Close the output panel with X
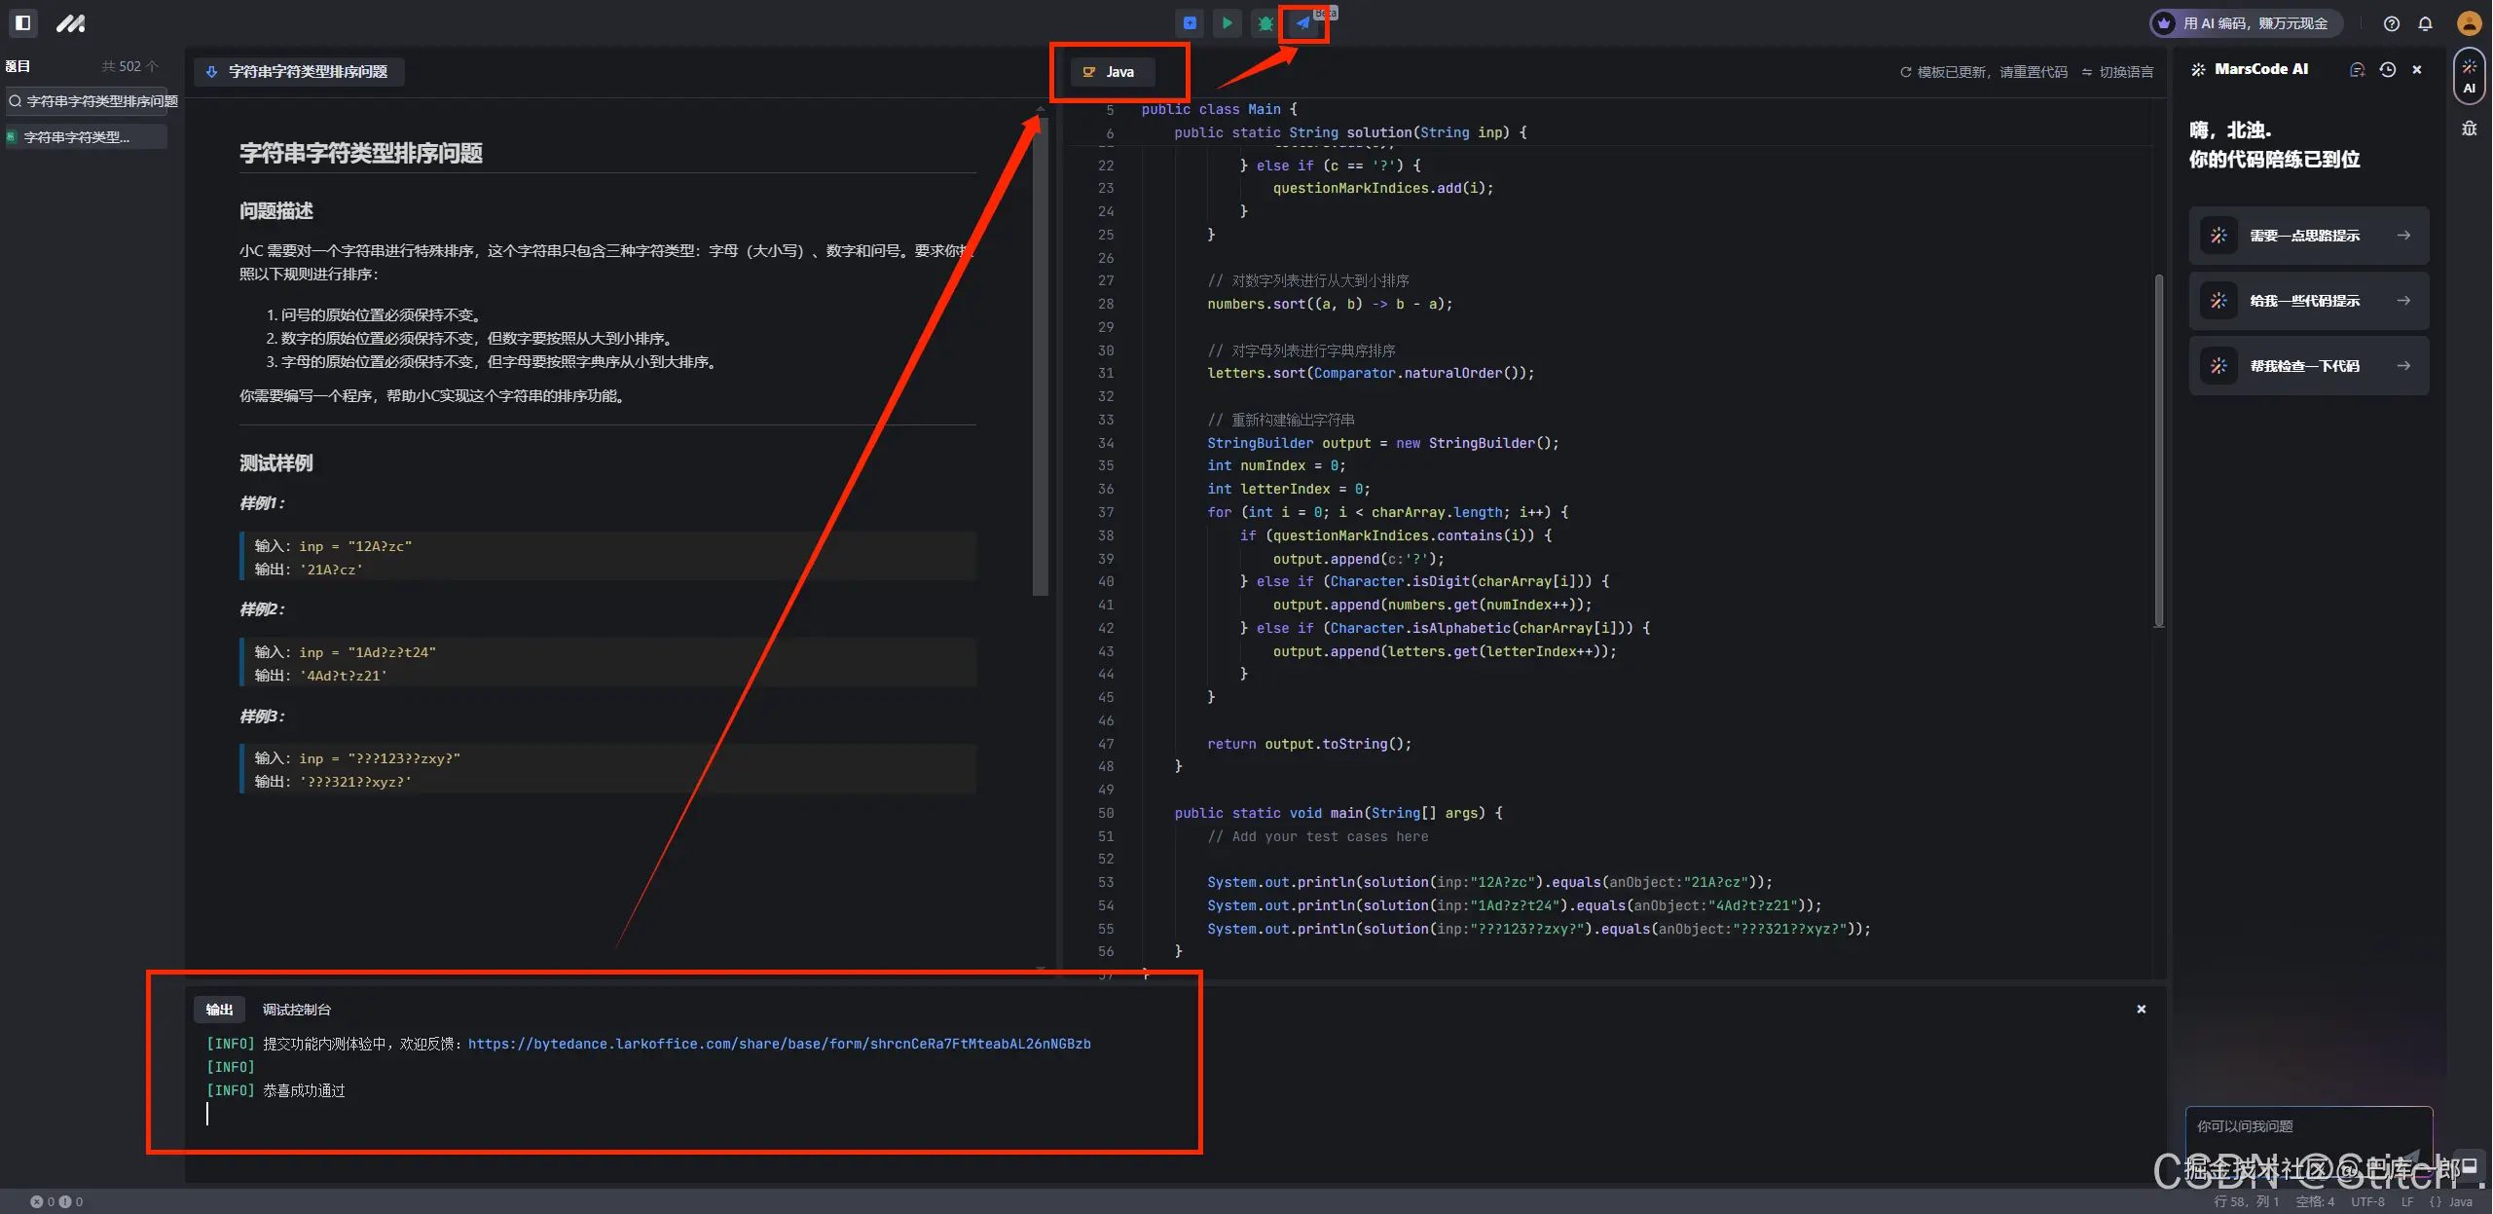Image resolution: width=2493 pixels, height=1214 pixels. point(2141,1010)
